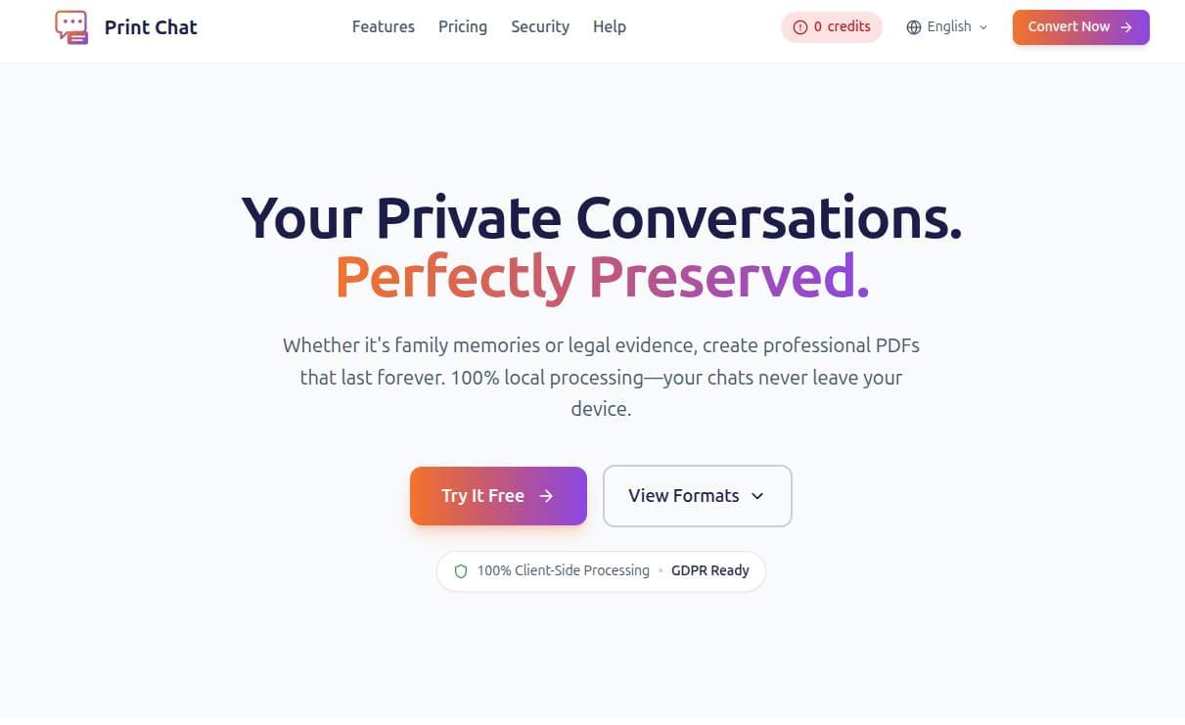
Task: Click the chevron next to View Formats
Action: 757,496
